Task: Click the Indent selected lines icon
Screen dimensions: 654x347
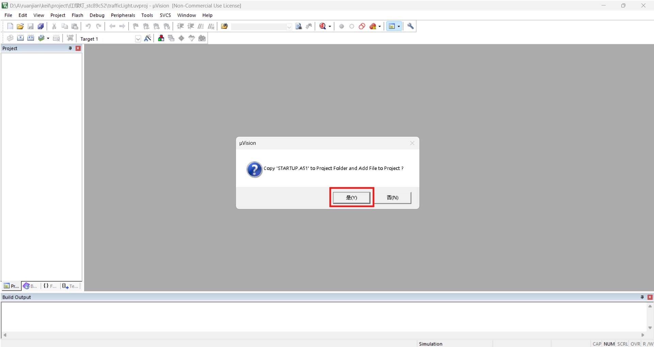Action: pyautogui.click(x=180, y=26)
